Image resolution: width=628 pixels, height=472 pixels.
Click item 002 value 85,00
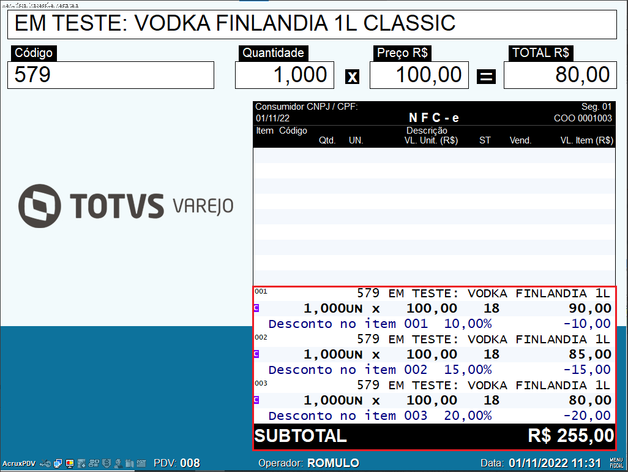(x=590, y=354)
